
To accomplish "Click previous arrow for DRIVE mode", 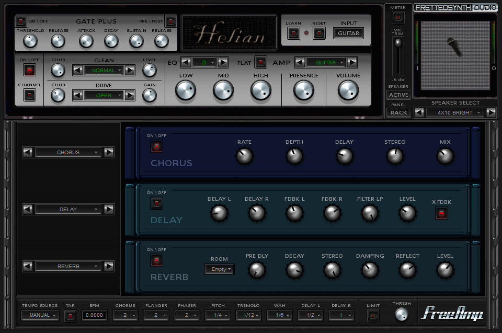I will [78, 96].
